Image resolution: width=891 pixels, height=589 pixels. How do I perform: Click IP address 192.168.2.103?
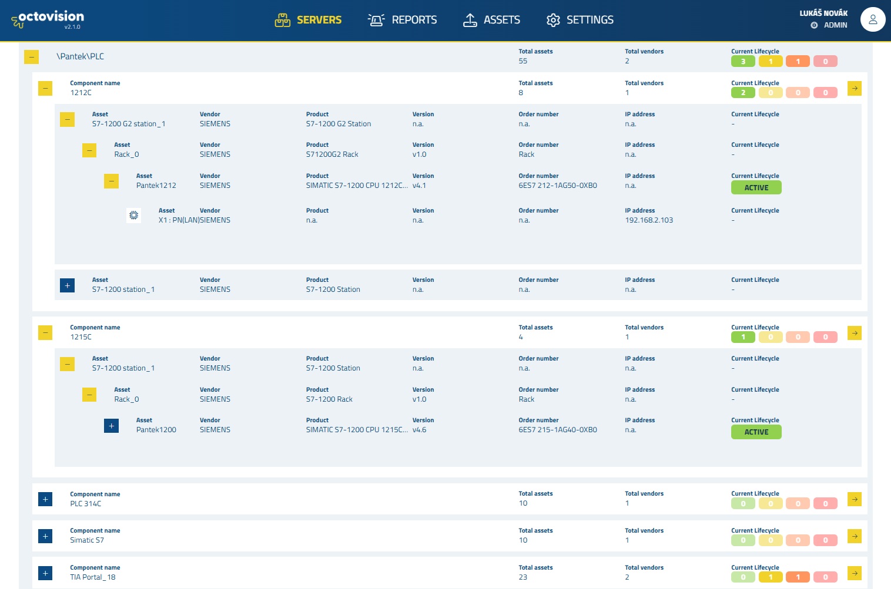[649, 220]
